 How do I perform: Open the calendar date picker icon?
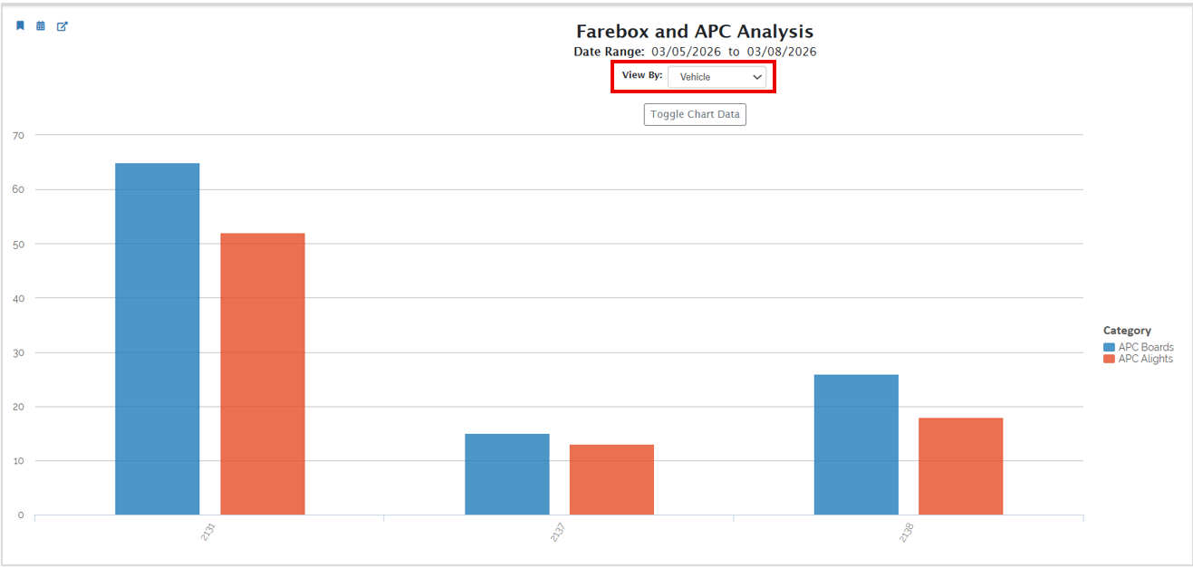coord(41,26)
